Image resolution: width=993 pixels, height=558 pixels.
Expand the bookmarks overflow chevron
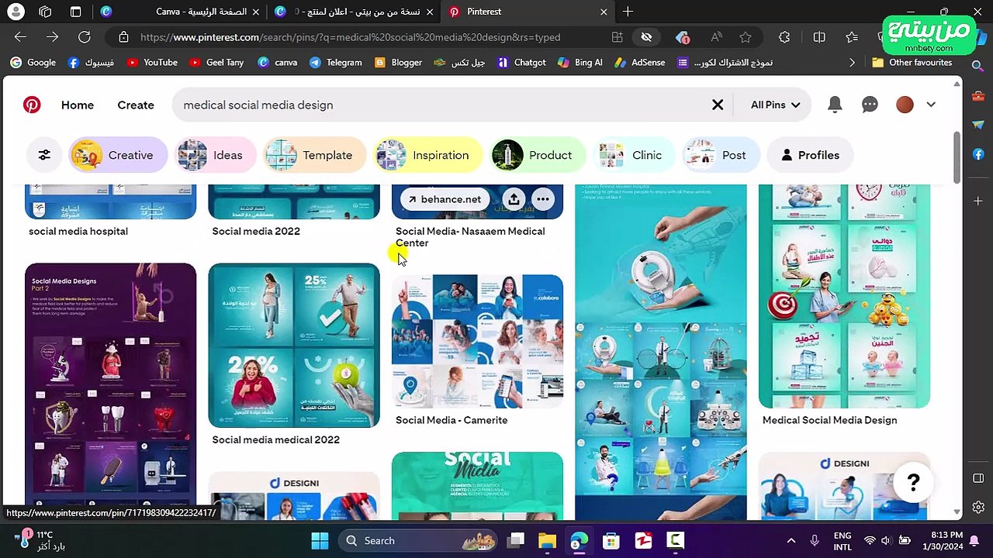coord(852,62)
